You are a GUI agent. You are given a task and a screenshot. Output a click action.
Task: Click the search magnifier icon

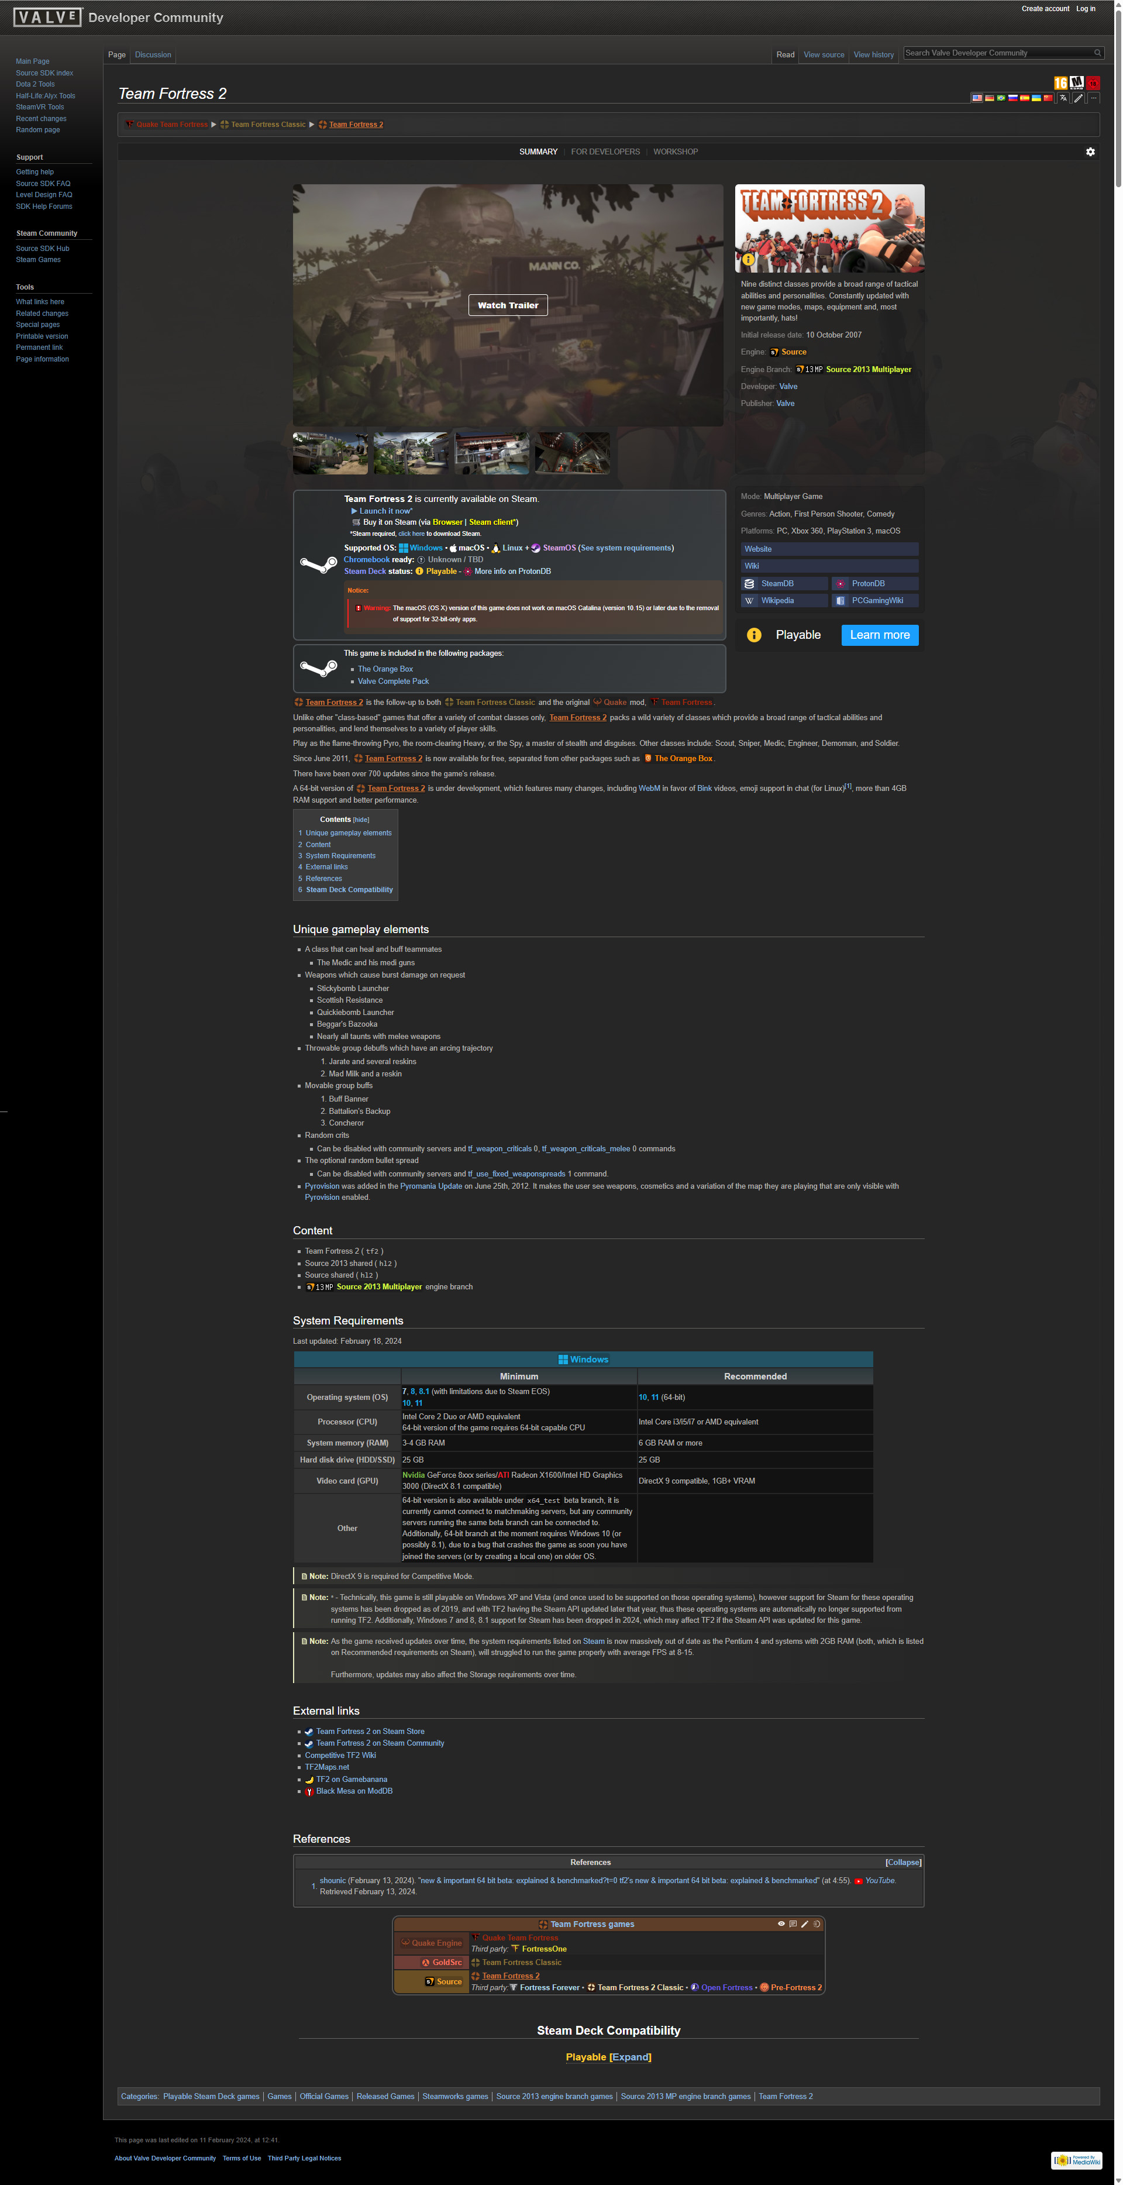pos(1097,53)
